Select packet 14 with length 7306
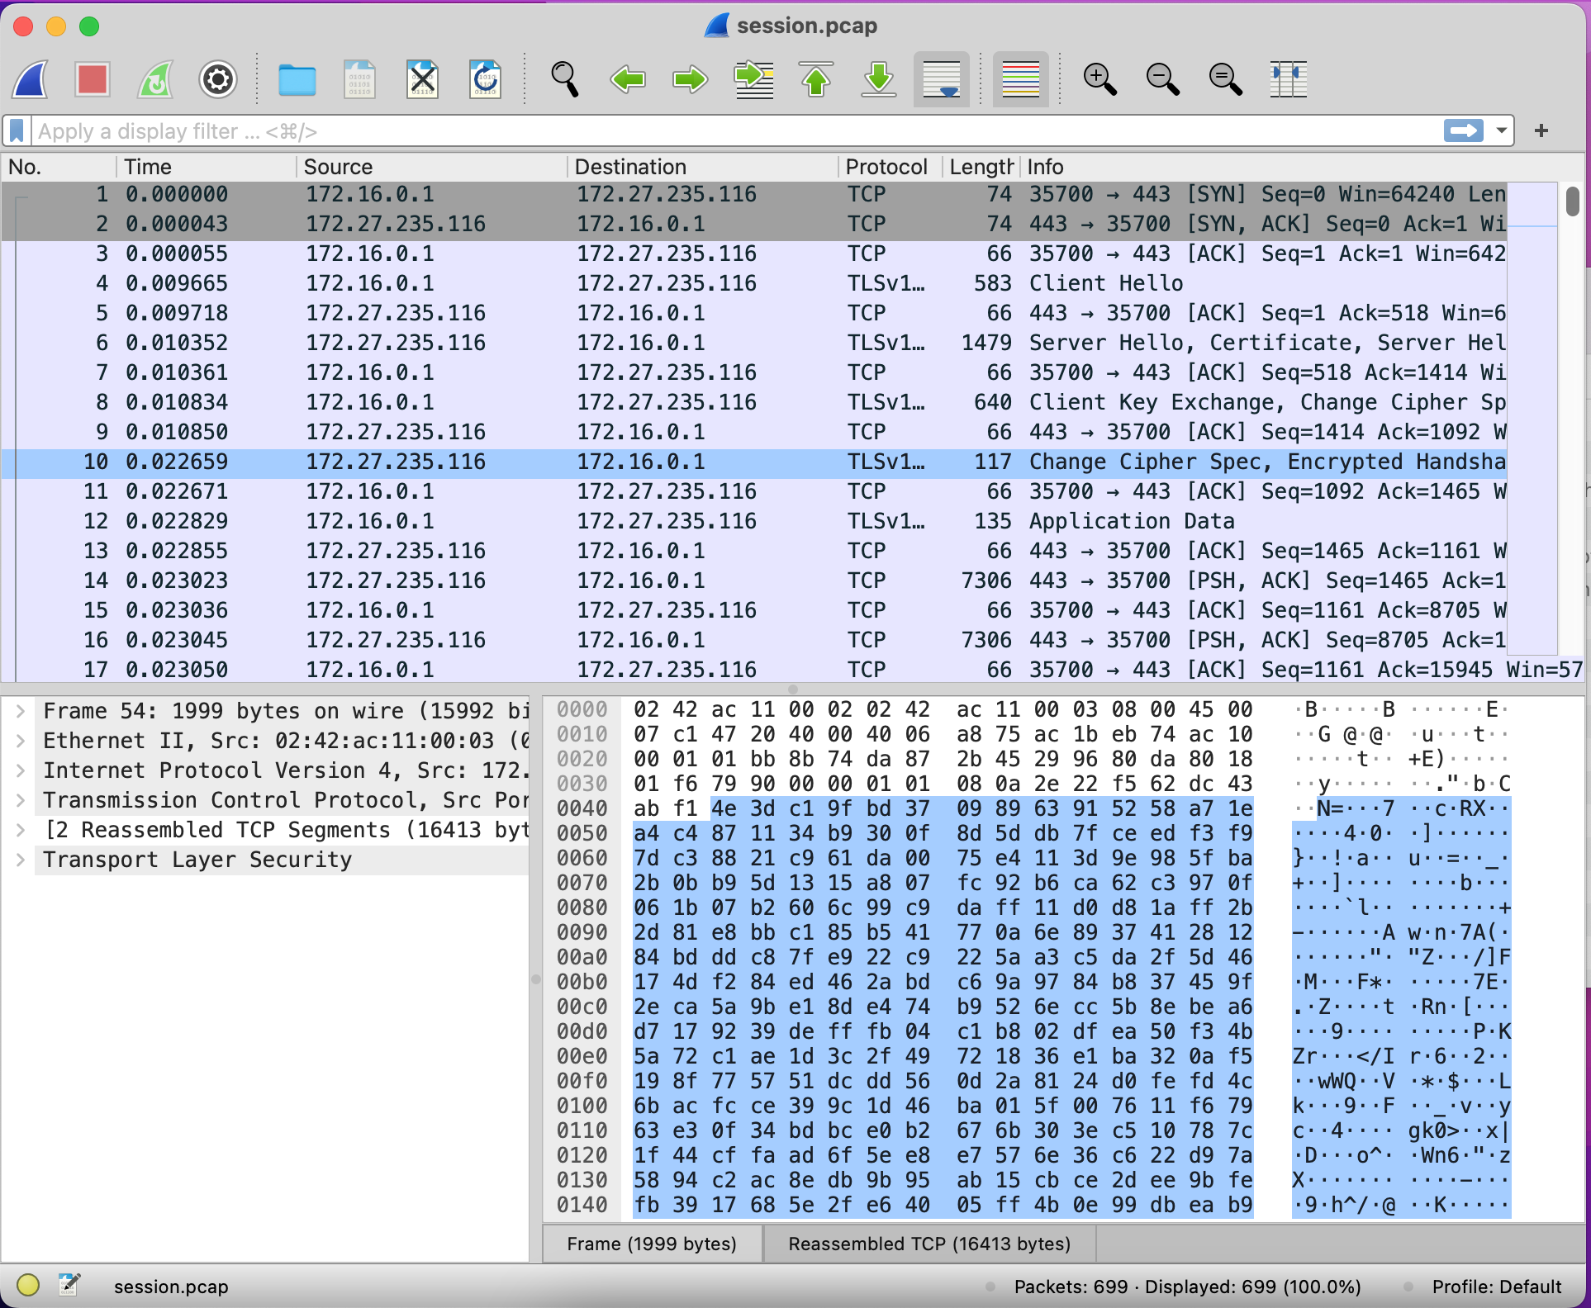Viewport: 1591px width, 1308px height. [x=753, y=581]
